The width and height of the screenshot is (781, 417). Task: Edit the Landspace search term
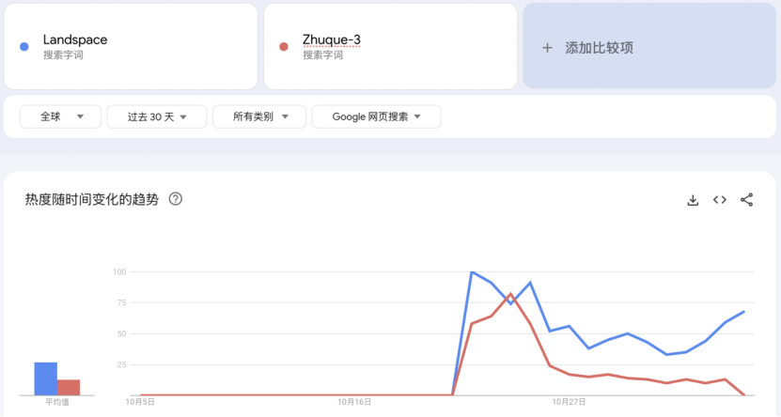(75, 40)
